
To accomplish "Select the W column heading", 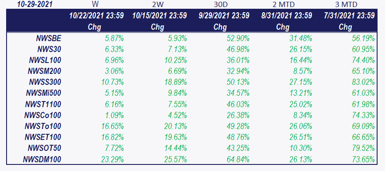I will [x=94, y=4].
